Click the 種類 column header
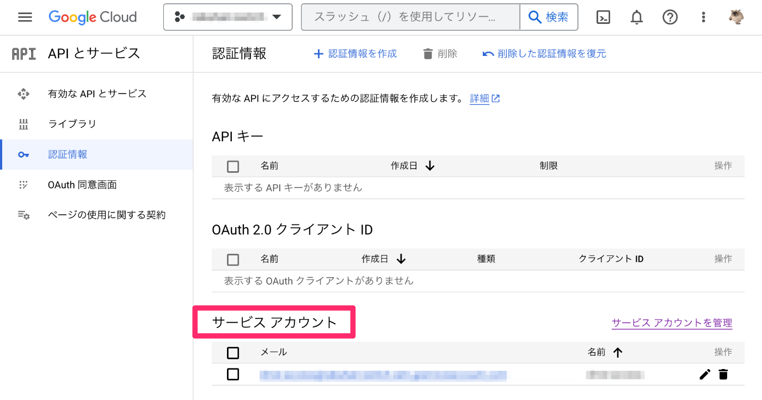Screen dimensions: 762x400 coord(486,259)
